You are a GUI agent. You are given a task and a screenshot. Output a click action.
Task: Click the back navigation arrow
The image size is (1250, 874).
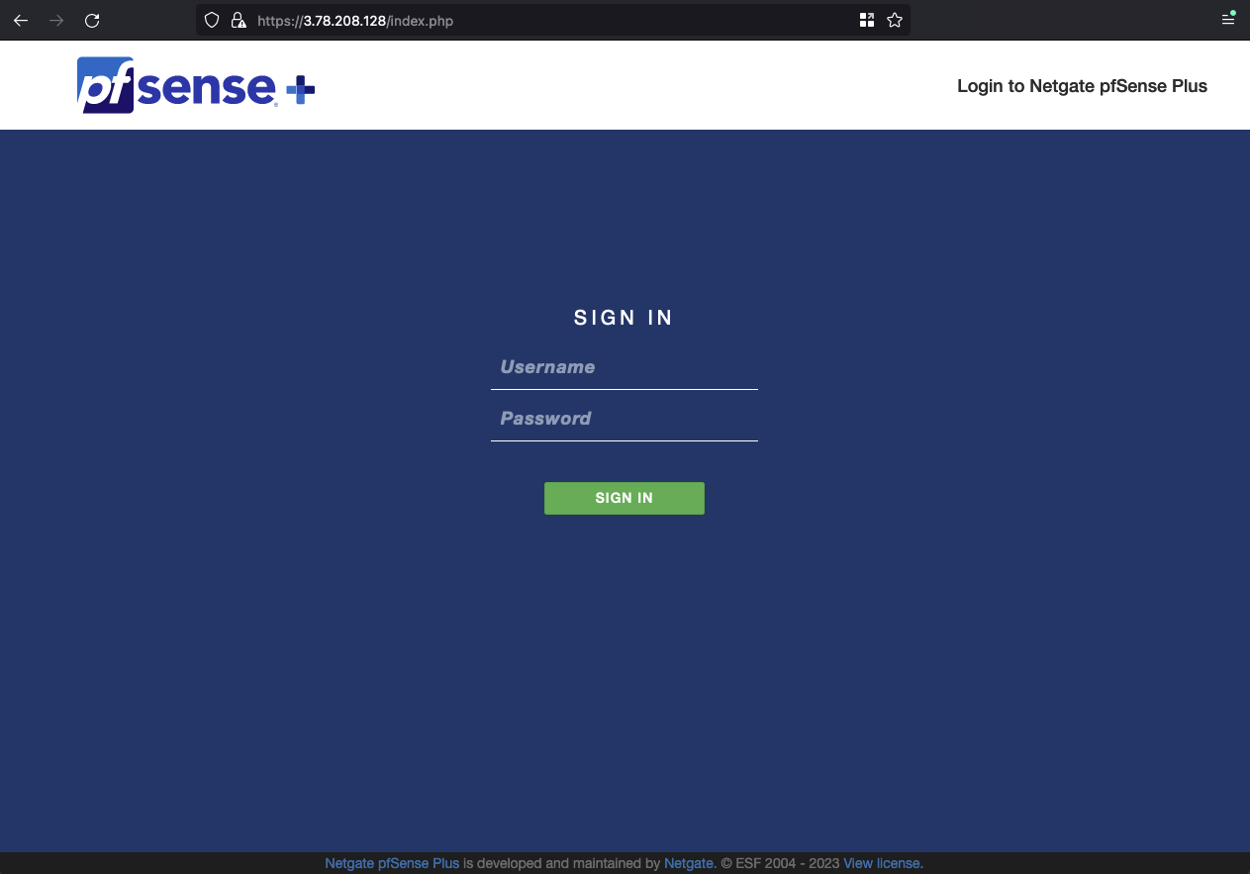(21, 20)
